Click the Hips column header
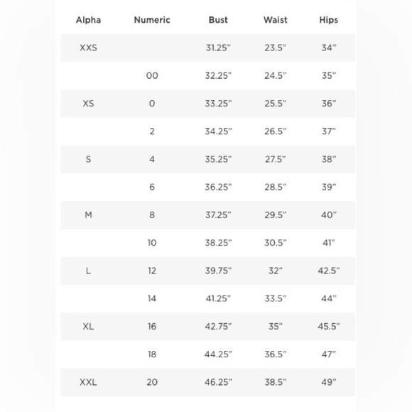The height and width of the screenshot is (412, 412). coord(329,20)
